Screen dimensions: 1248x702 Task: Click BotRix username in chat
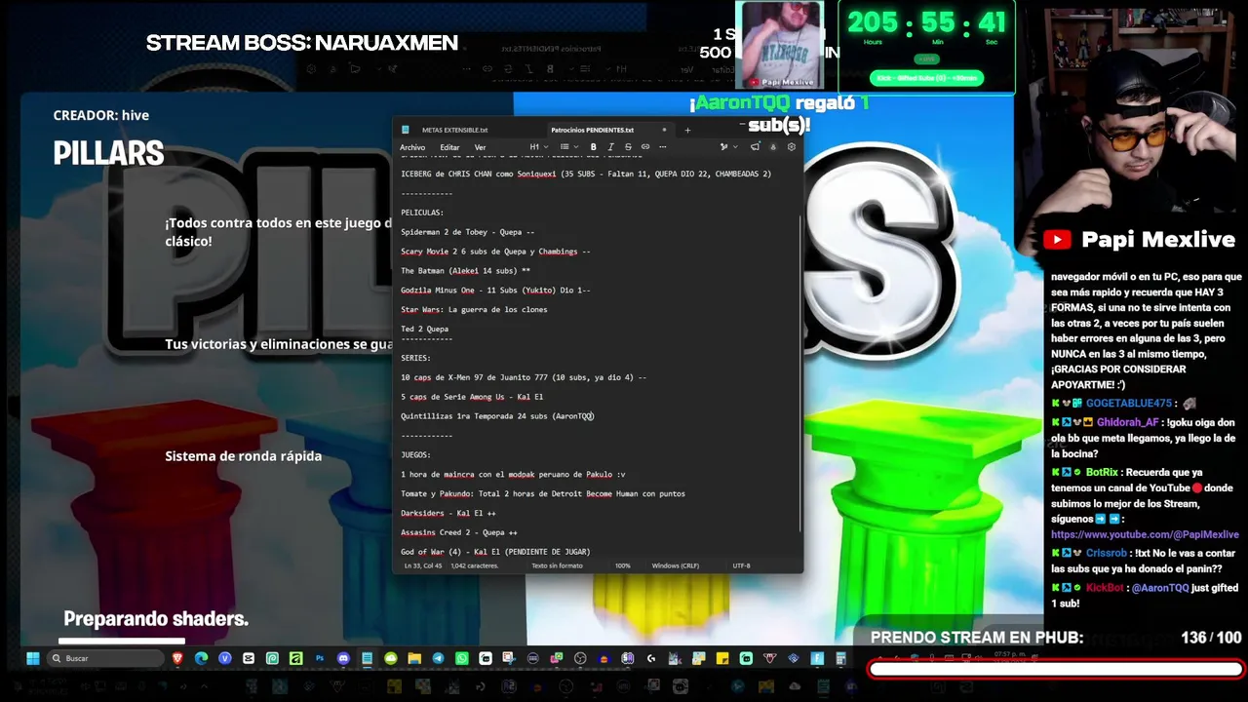click(1102, 473)
